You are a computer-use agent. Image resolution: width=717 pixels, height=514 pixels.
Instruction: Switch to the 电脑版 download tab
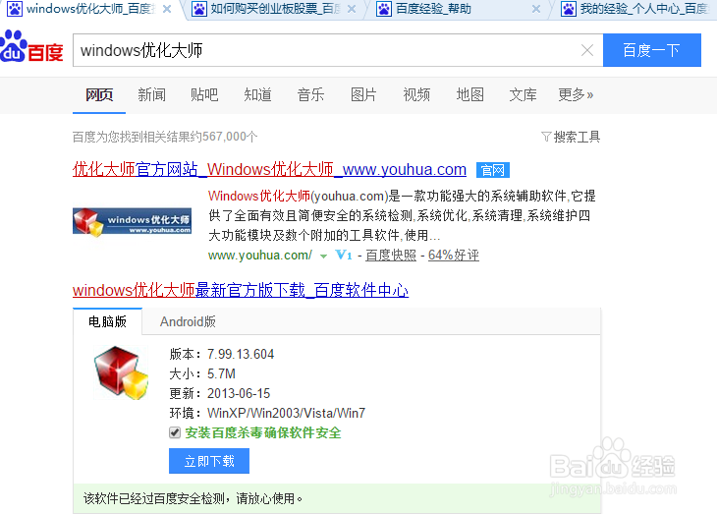click(107, 321)
